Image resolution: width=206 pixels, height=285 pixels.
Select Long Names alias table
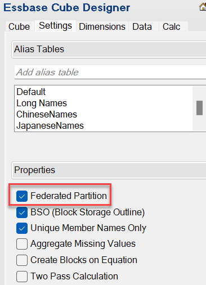[x=42, y=103]
